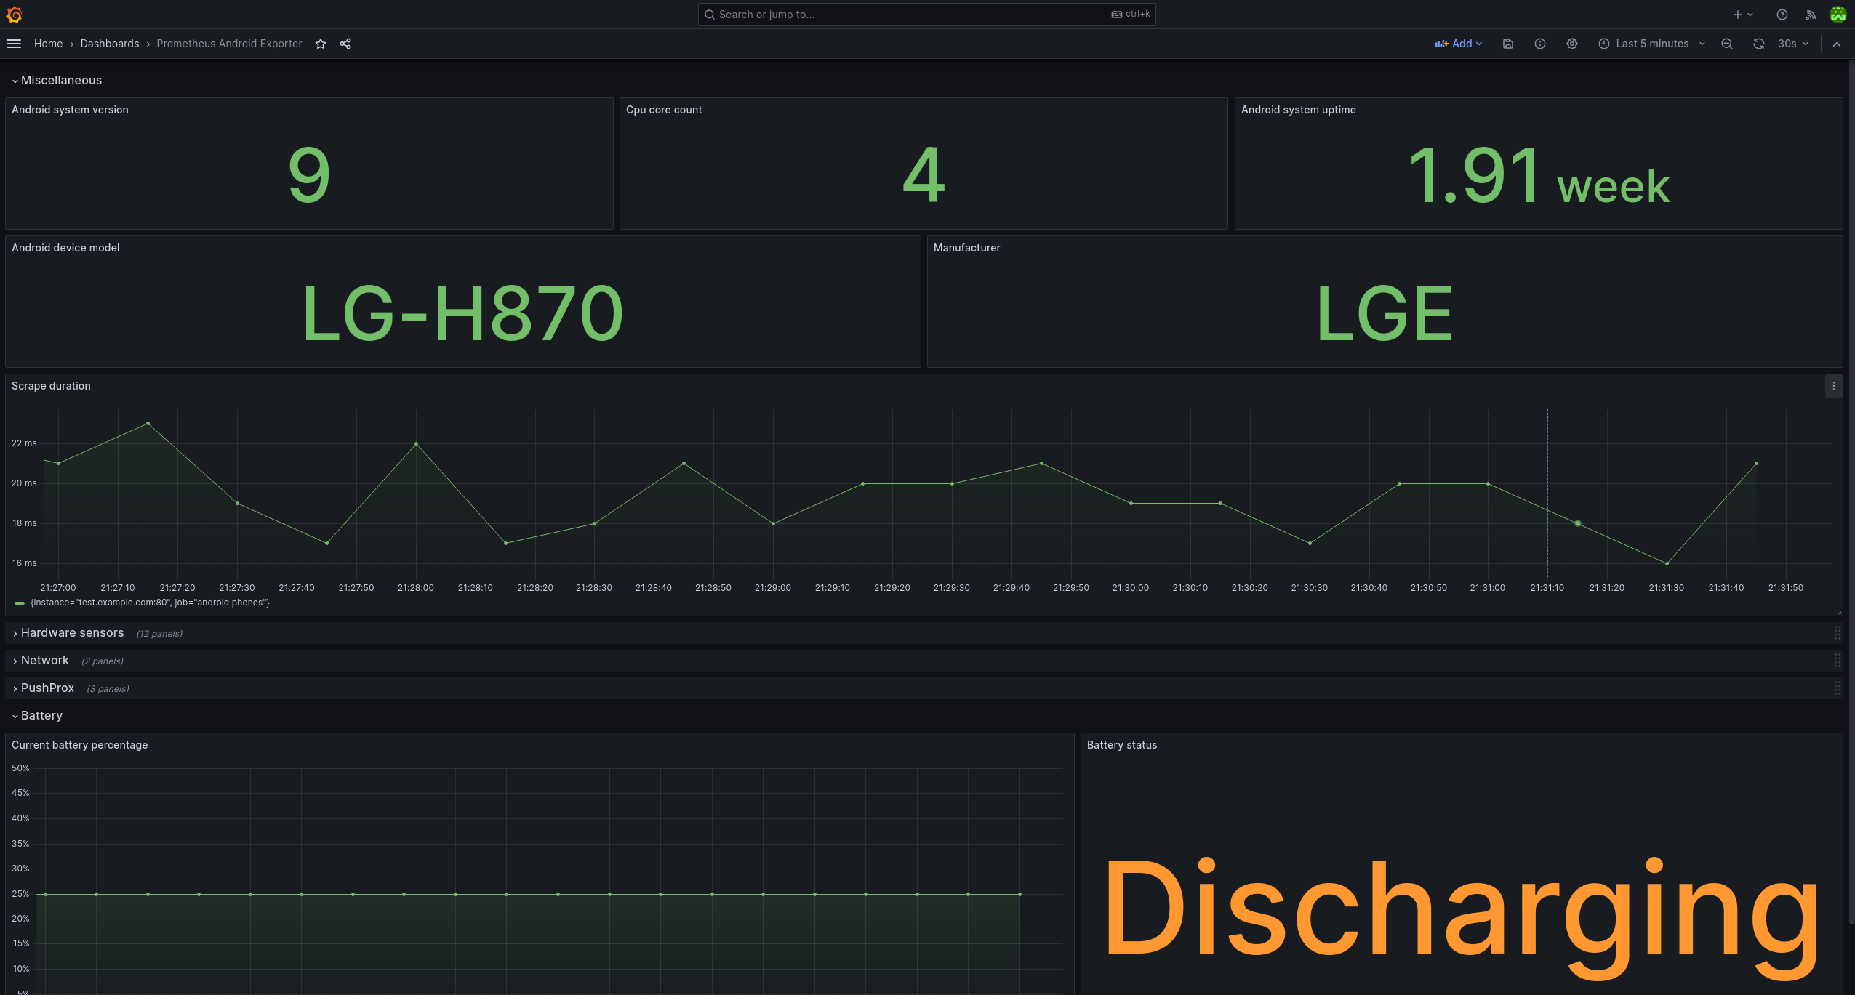The height and width of the screenshot is (995, 1855).
Task: Collapse the top navigation with the chevron
Action: (x=1837, y=44)
